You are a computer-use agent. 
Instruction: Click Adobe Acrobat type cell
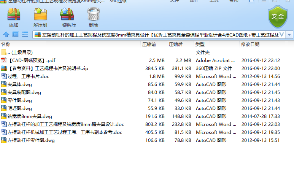[x=215, y=61]
